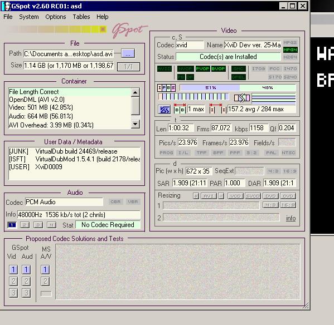Viewport: 334px width, 325px height.
Task: Click the blue VGS frame graph icon
Action: [x=164, y=110]
